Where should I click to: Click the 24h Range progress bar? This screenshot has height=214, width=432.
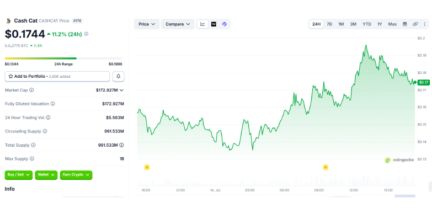(x=63, y=58)
